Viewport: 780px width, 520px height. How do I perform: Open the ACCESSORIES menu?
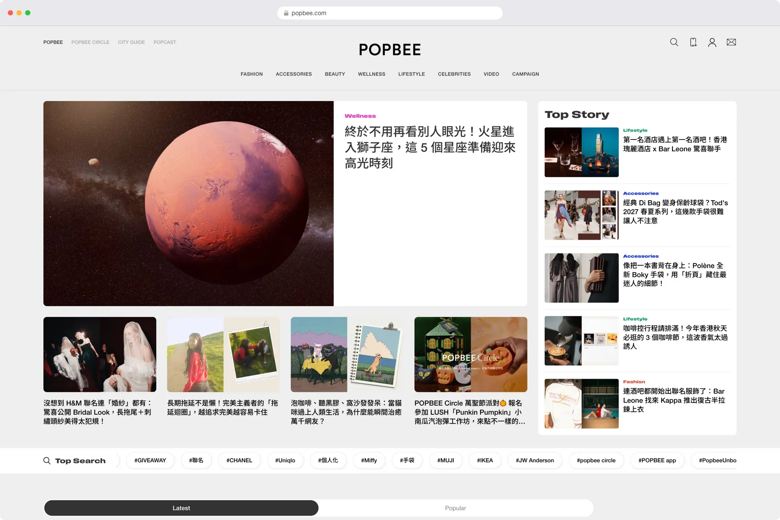pos(294,74)
